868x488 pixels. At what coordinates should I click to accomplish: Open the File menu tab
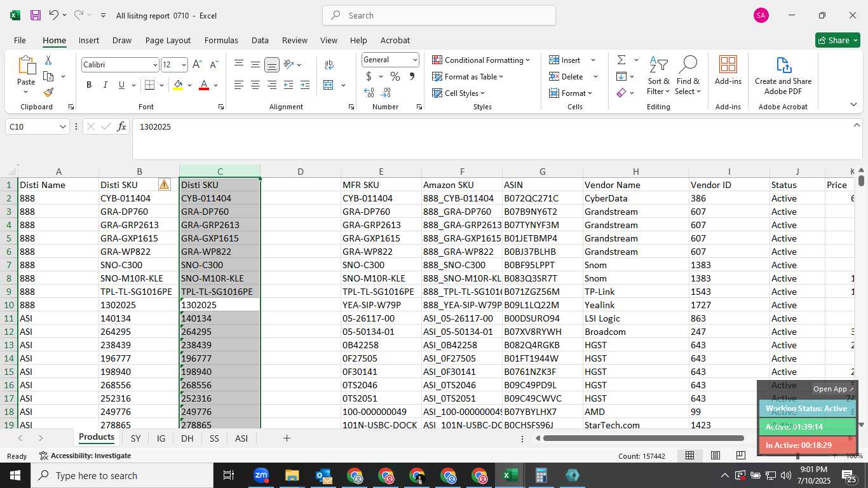(x=20, y=40)
